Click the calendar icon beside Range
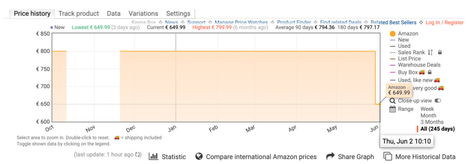Image resolution: width=472 pixels, height=164 pixels. (x=392, y=109)
